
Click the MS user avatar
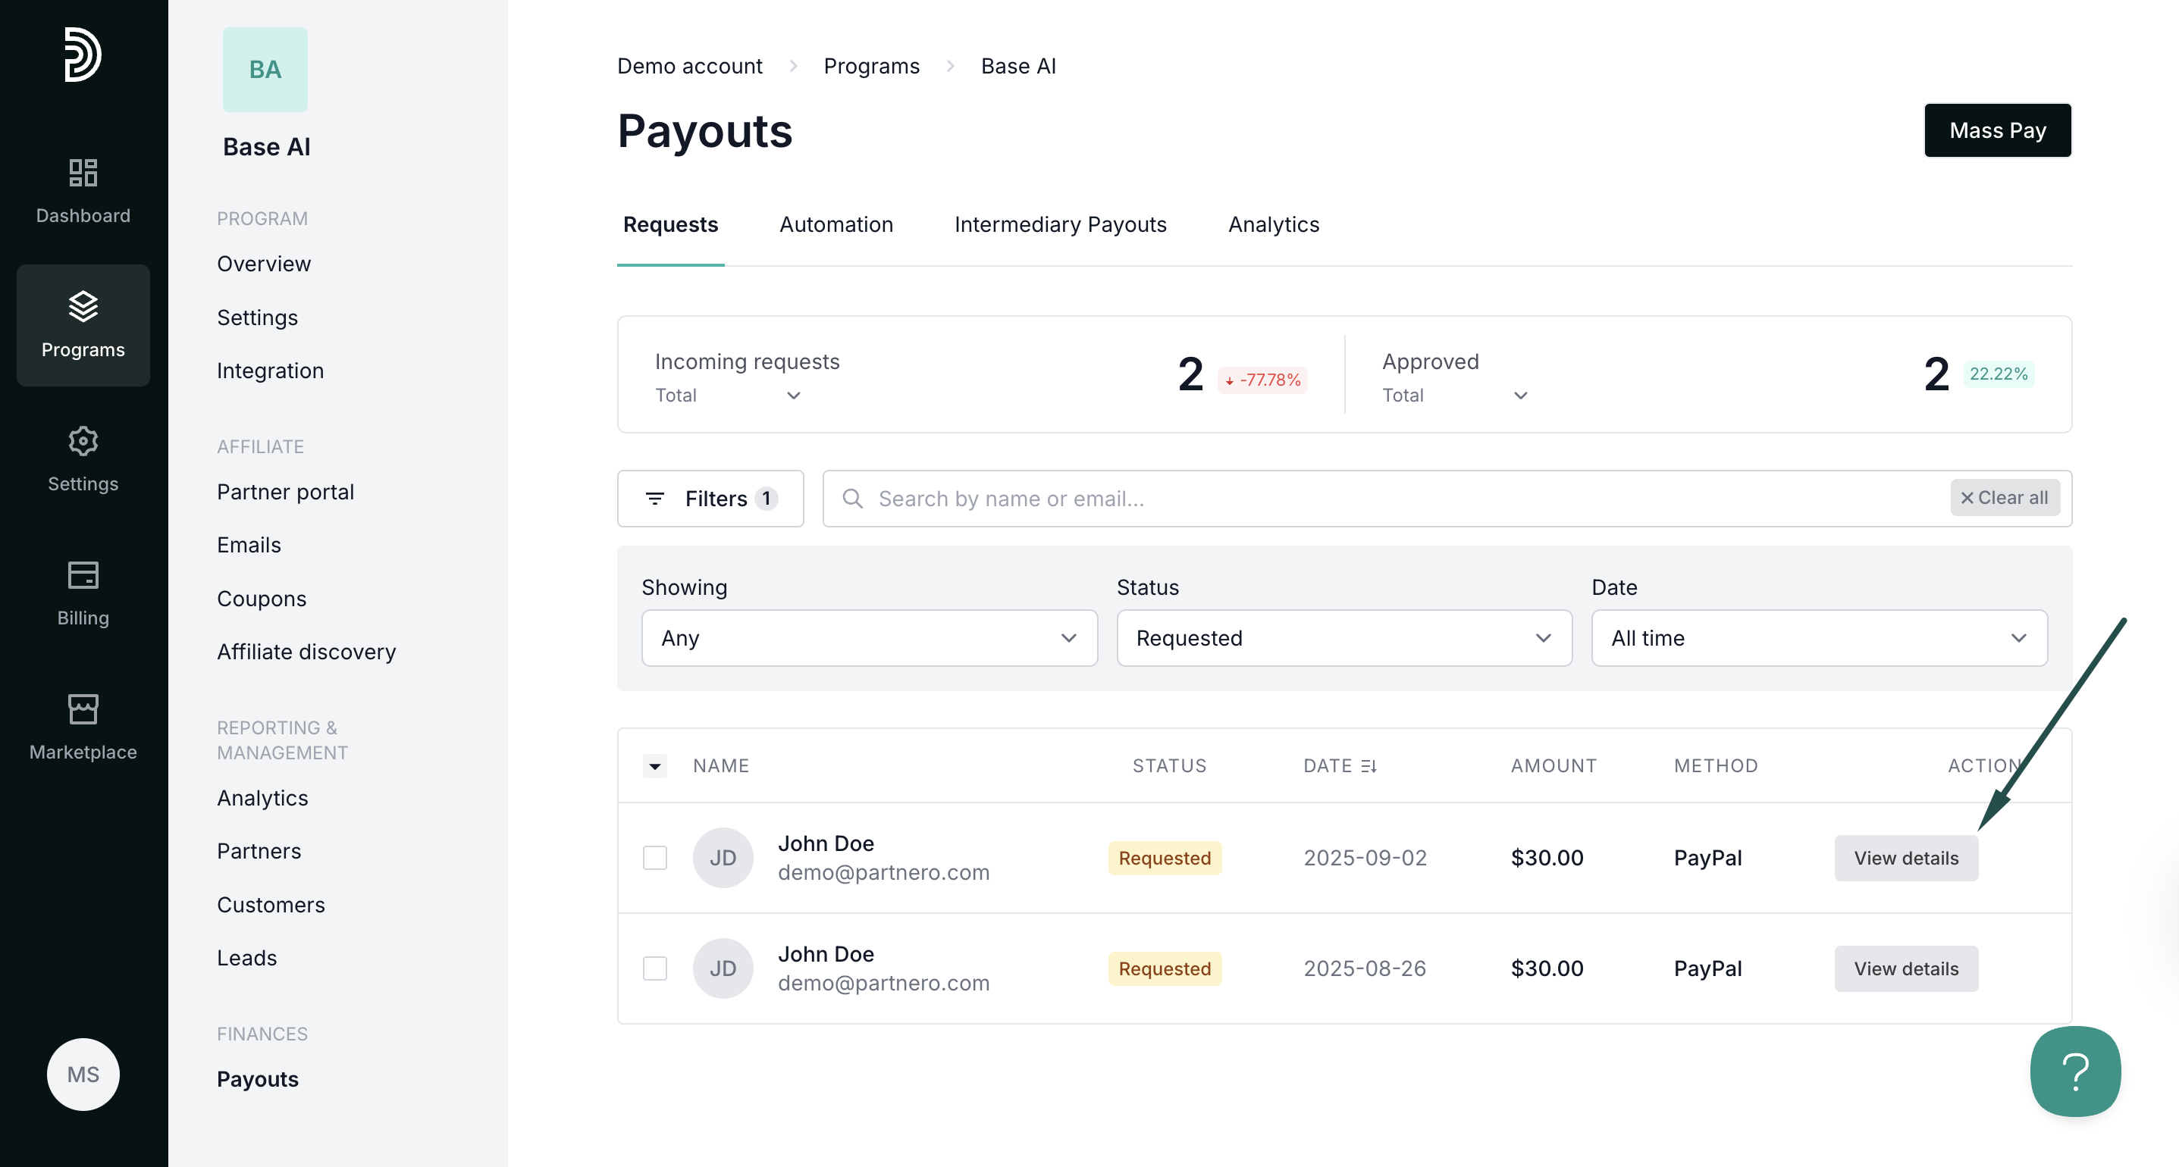point(83,1074)
